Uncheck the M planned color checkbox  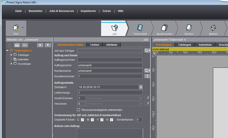pyautogui.click(x=92, y=120)
